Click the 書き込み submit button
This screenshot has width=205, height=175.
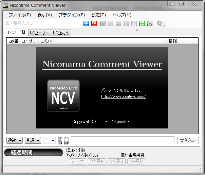coord(188,140)
